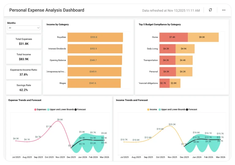The height and width of the screenshot is (165, 235).
Task: Click the Interest/Dividends $352.9 bar
Action: point(95,49)
